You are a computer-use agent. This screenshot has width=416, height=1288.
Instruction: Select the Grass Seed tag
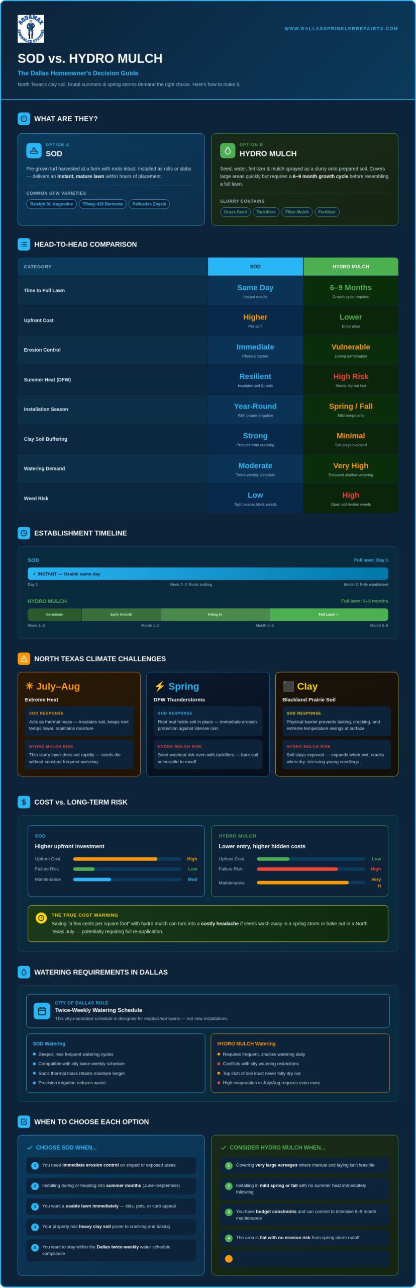point(235,212)
